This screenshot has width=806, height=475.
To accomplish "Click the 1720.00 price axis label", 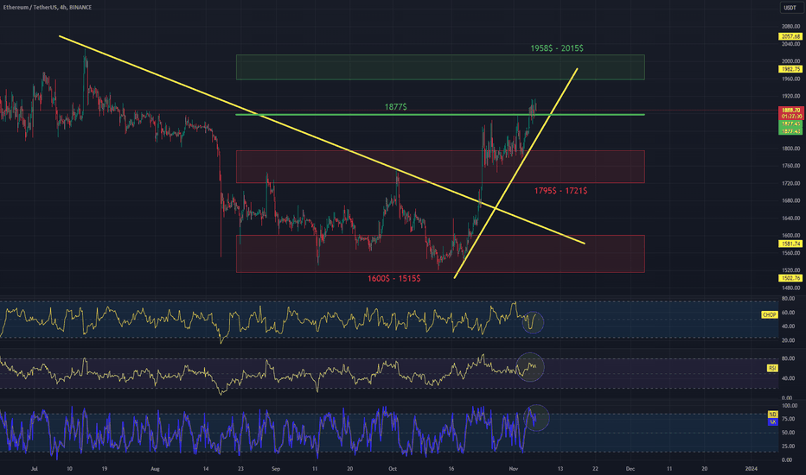I will [790, 183].
